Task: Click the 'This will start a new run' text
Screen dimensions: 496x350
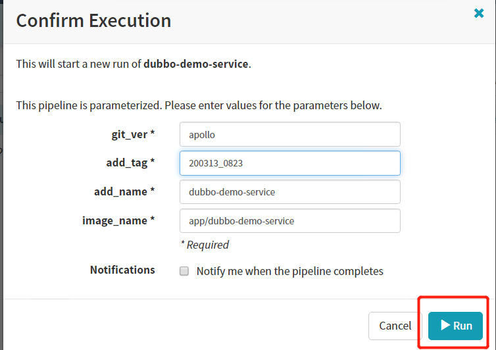Action: point(79,64)
